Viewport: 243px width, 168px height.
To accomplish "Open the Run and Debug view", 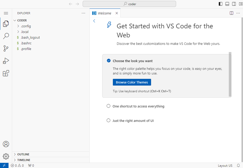I will [x=6, y=61].
